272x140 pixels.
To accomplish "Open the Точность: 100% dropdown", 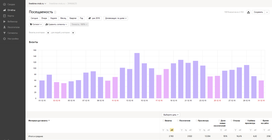I will pyautogui.click(x=80, y=24).
